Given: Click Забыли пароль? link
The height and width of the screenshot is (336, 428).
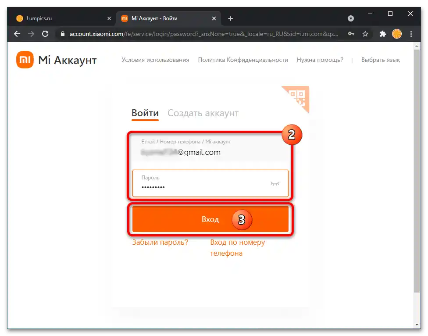Looking at the screenshot, I should click(160, 242).
